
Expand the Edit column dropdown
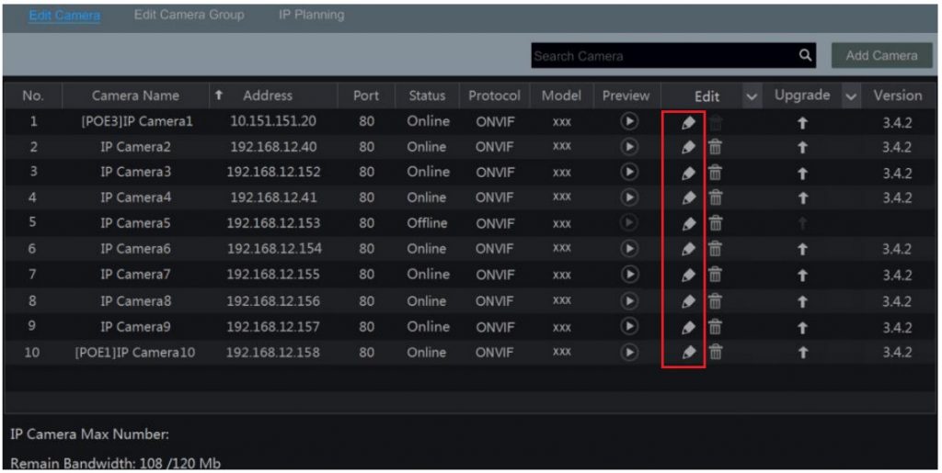(752, 96)
